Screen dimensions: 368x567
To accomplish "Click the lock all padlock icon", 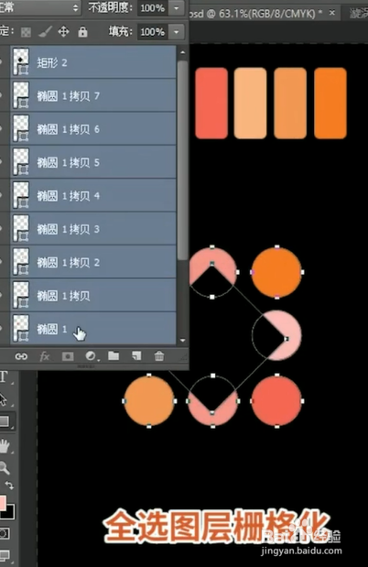I will tap(82, 32).
